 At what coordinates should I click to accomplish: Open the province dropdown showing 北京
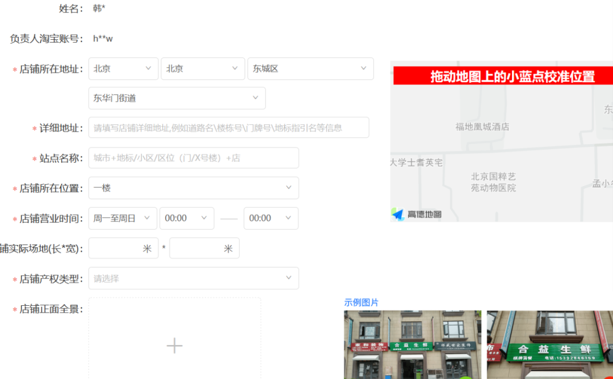point(123,69)
